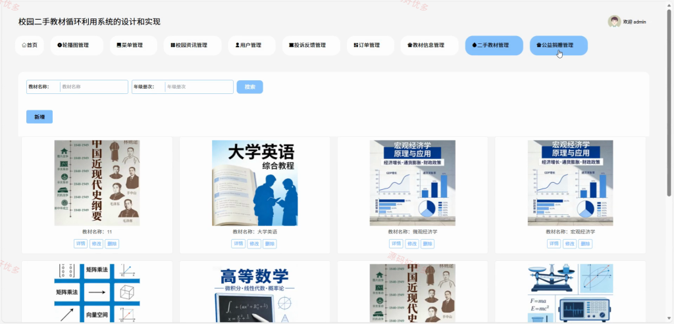Click the text 教材名称: 11
Image resolution: width=674 pixels, height=324 pixels.
pos(97,232)
